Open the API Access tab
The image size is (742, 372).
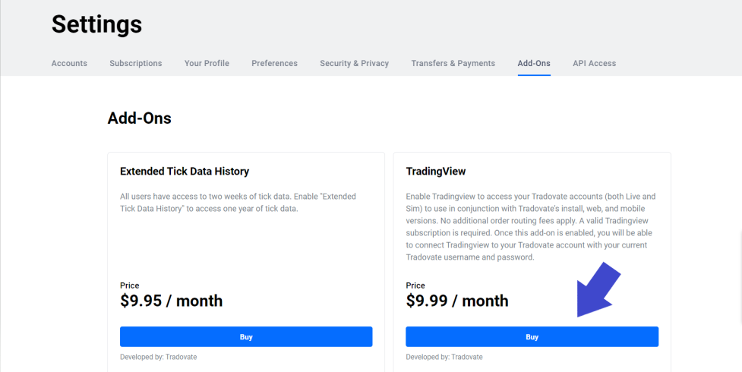[595, 63]
